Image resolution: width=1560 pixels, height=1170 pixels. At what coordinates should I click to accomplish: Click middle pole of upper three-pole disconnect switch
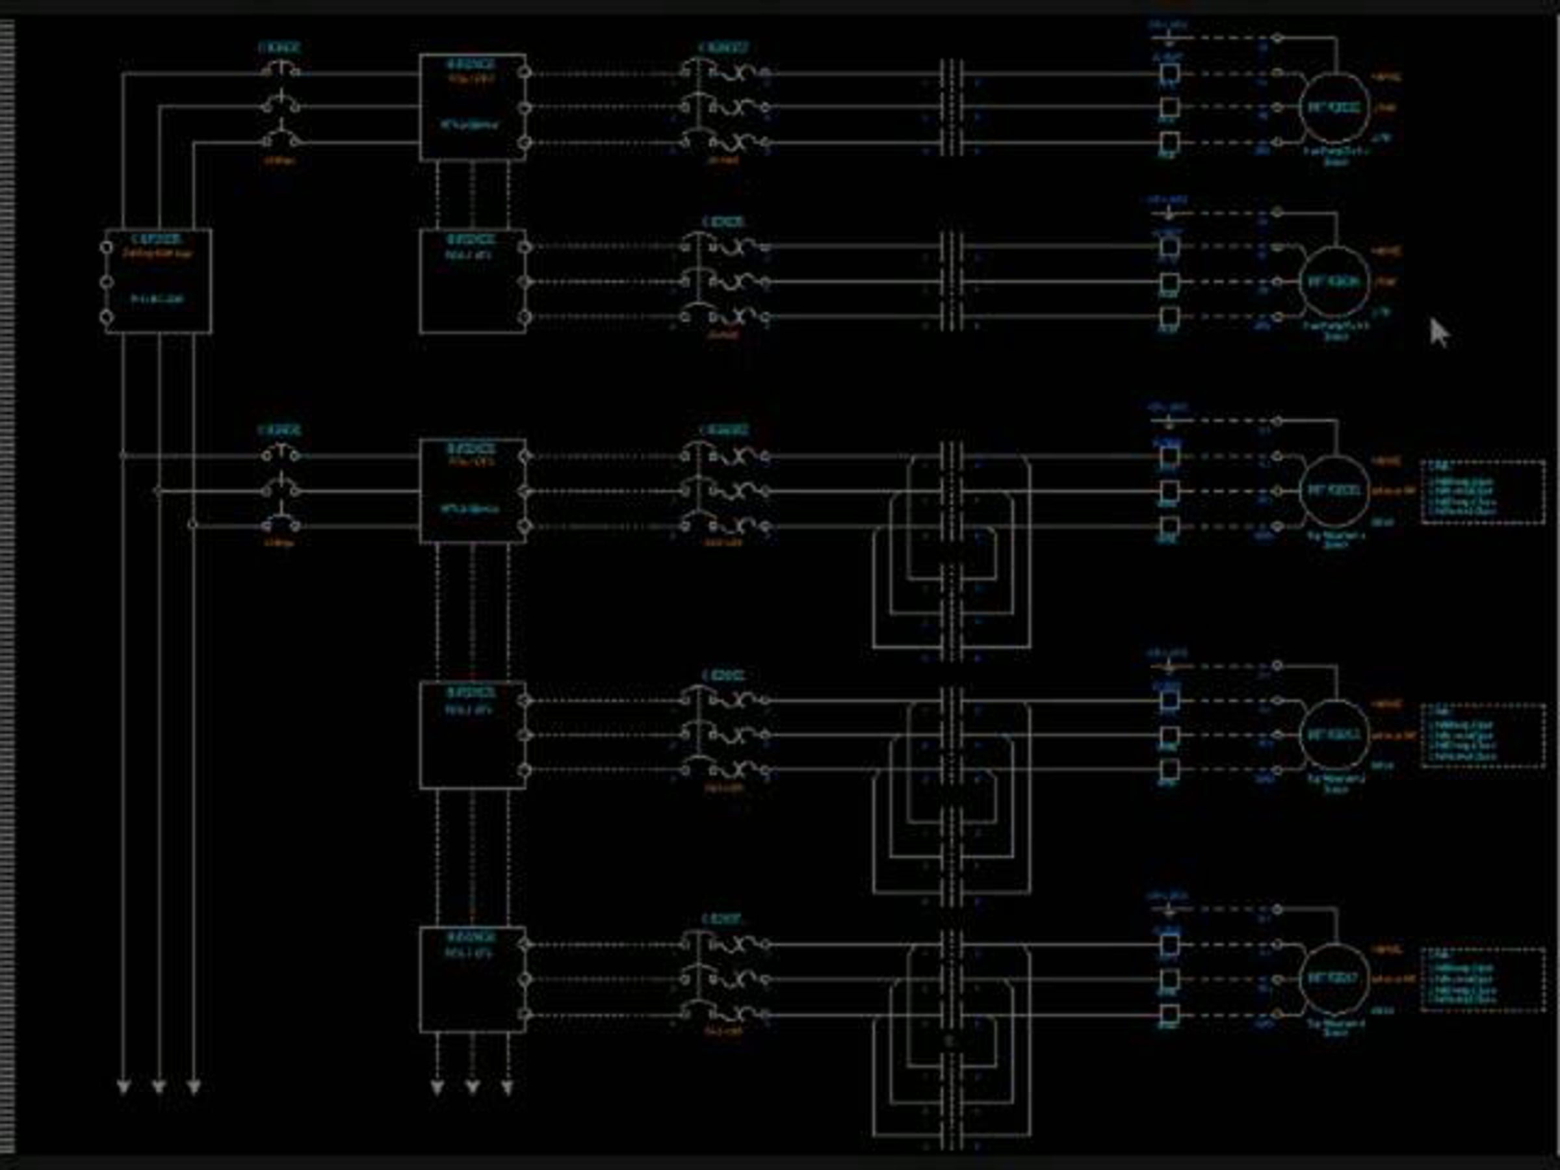click(x=281, y=103)
